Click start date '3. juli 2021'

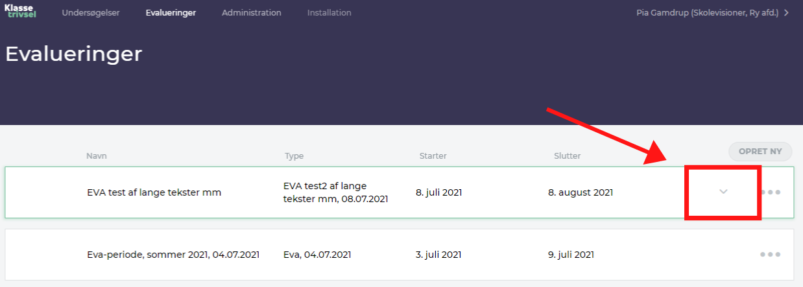pos(438,255)
